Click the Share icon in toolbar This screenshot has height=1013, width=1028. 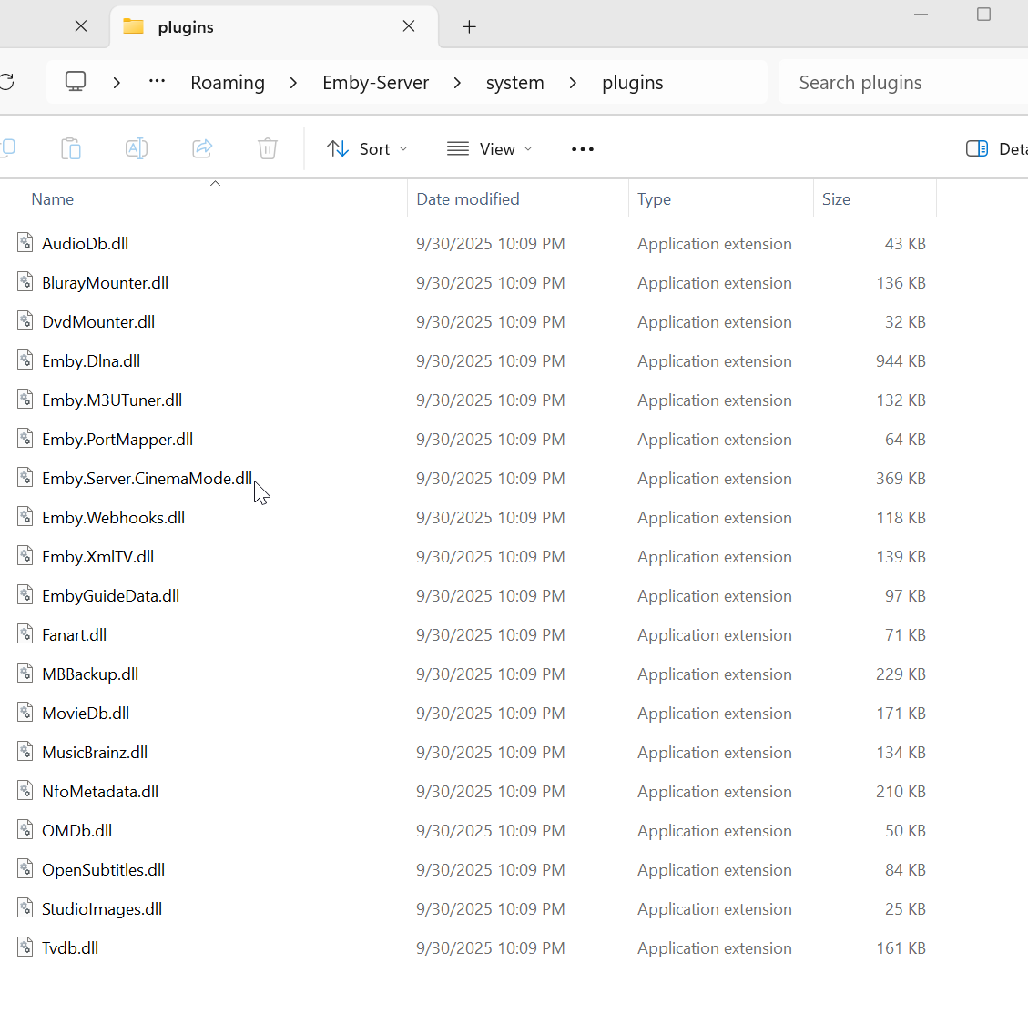[202, 148]
